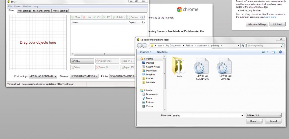The height and width of the screenshot is (139, 289).
Task: Refresh the folder view in dialog
Action: (243, 46)
